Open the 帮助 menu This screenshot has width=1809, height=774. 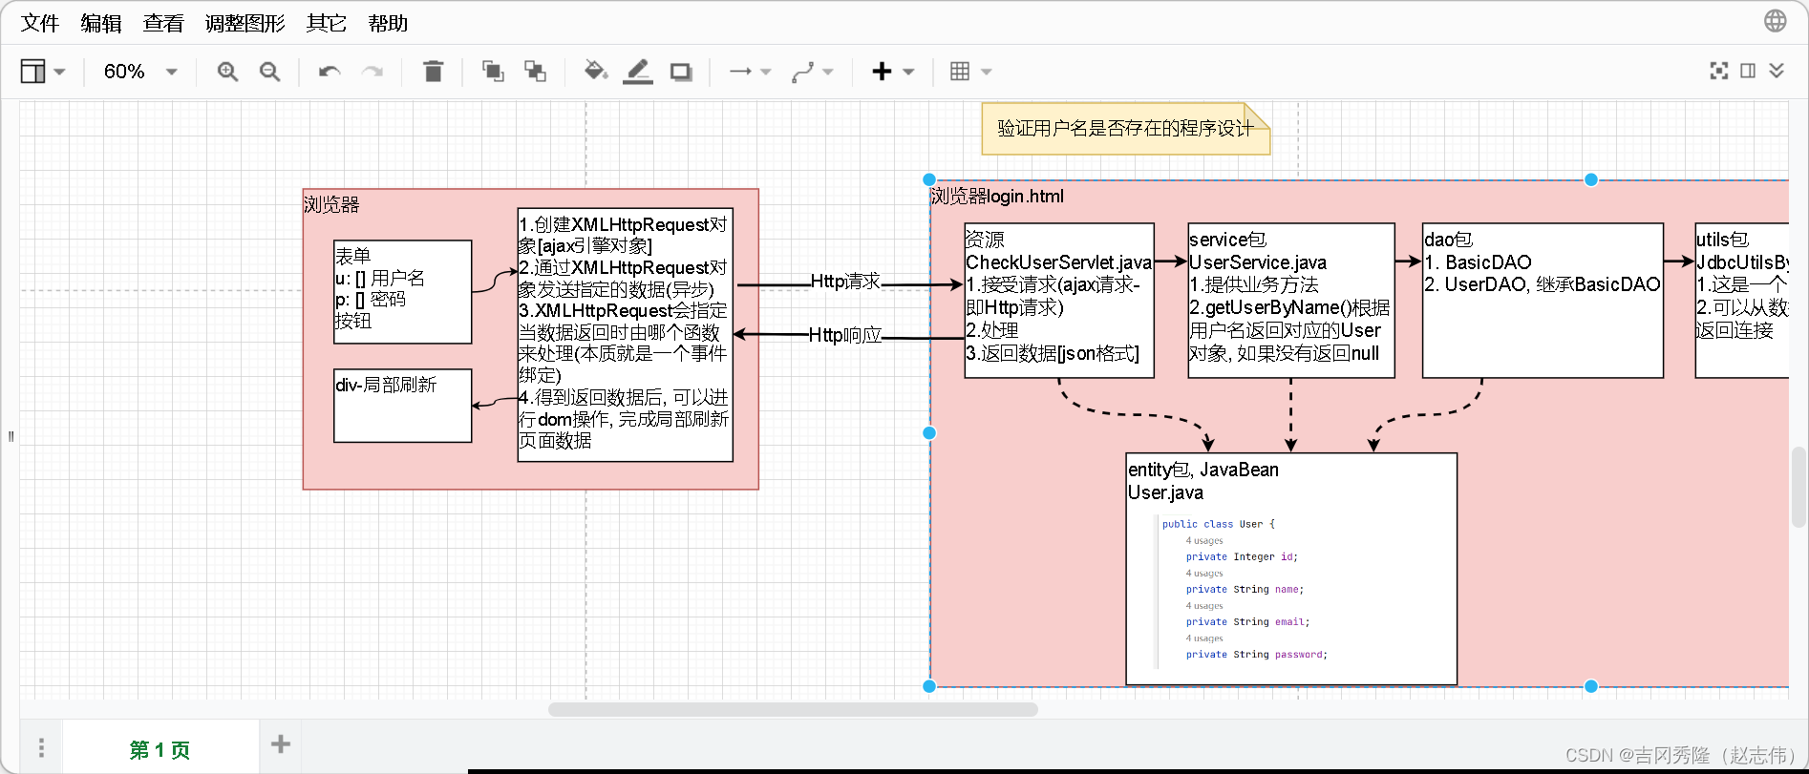coord(388,23)
